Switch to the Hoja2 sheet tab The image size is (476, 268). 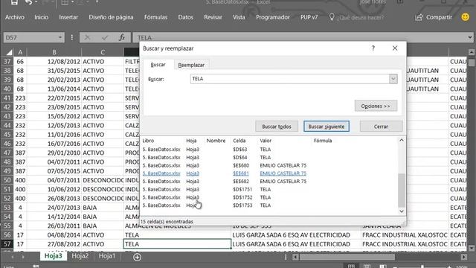(x=80, y=256)
